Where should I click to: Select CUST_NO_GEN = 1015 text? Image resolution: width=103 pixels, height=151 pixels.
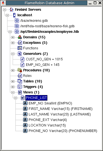tap(44, 59)
